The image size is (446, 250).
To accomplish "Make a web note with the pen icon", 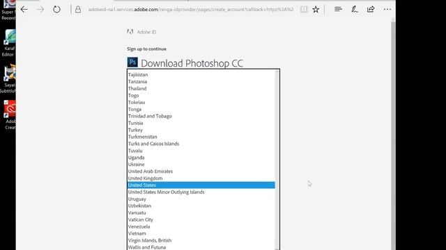I will point(355,9).
